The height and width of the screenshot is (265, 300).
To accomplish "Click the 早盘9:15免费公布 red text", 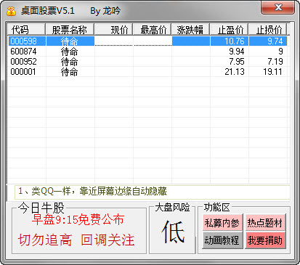I will pos(78,220).
